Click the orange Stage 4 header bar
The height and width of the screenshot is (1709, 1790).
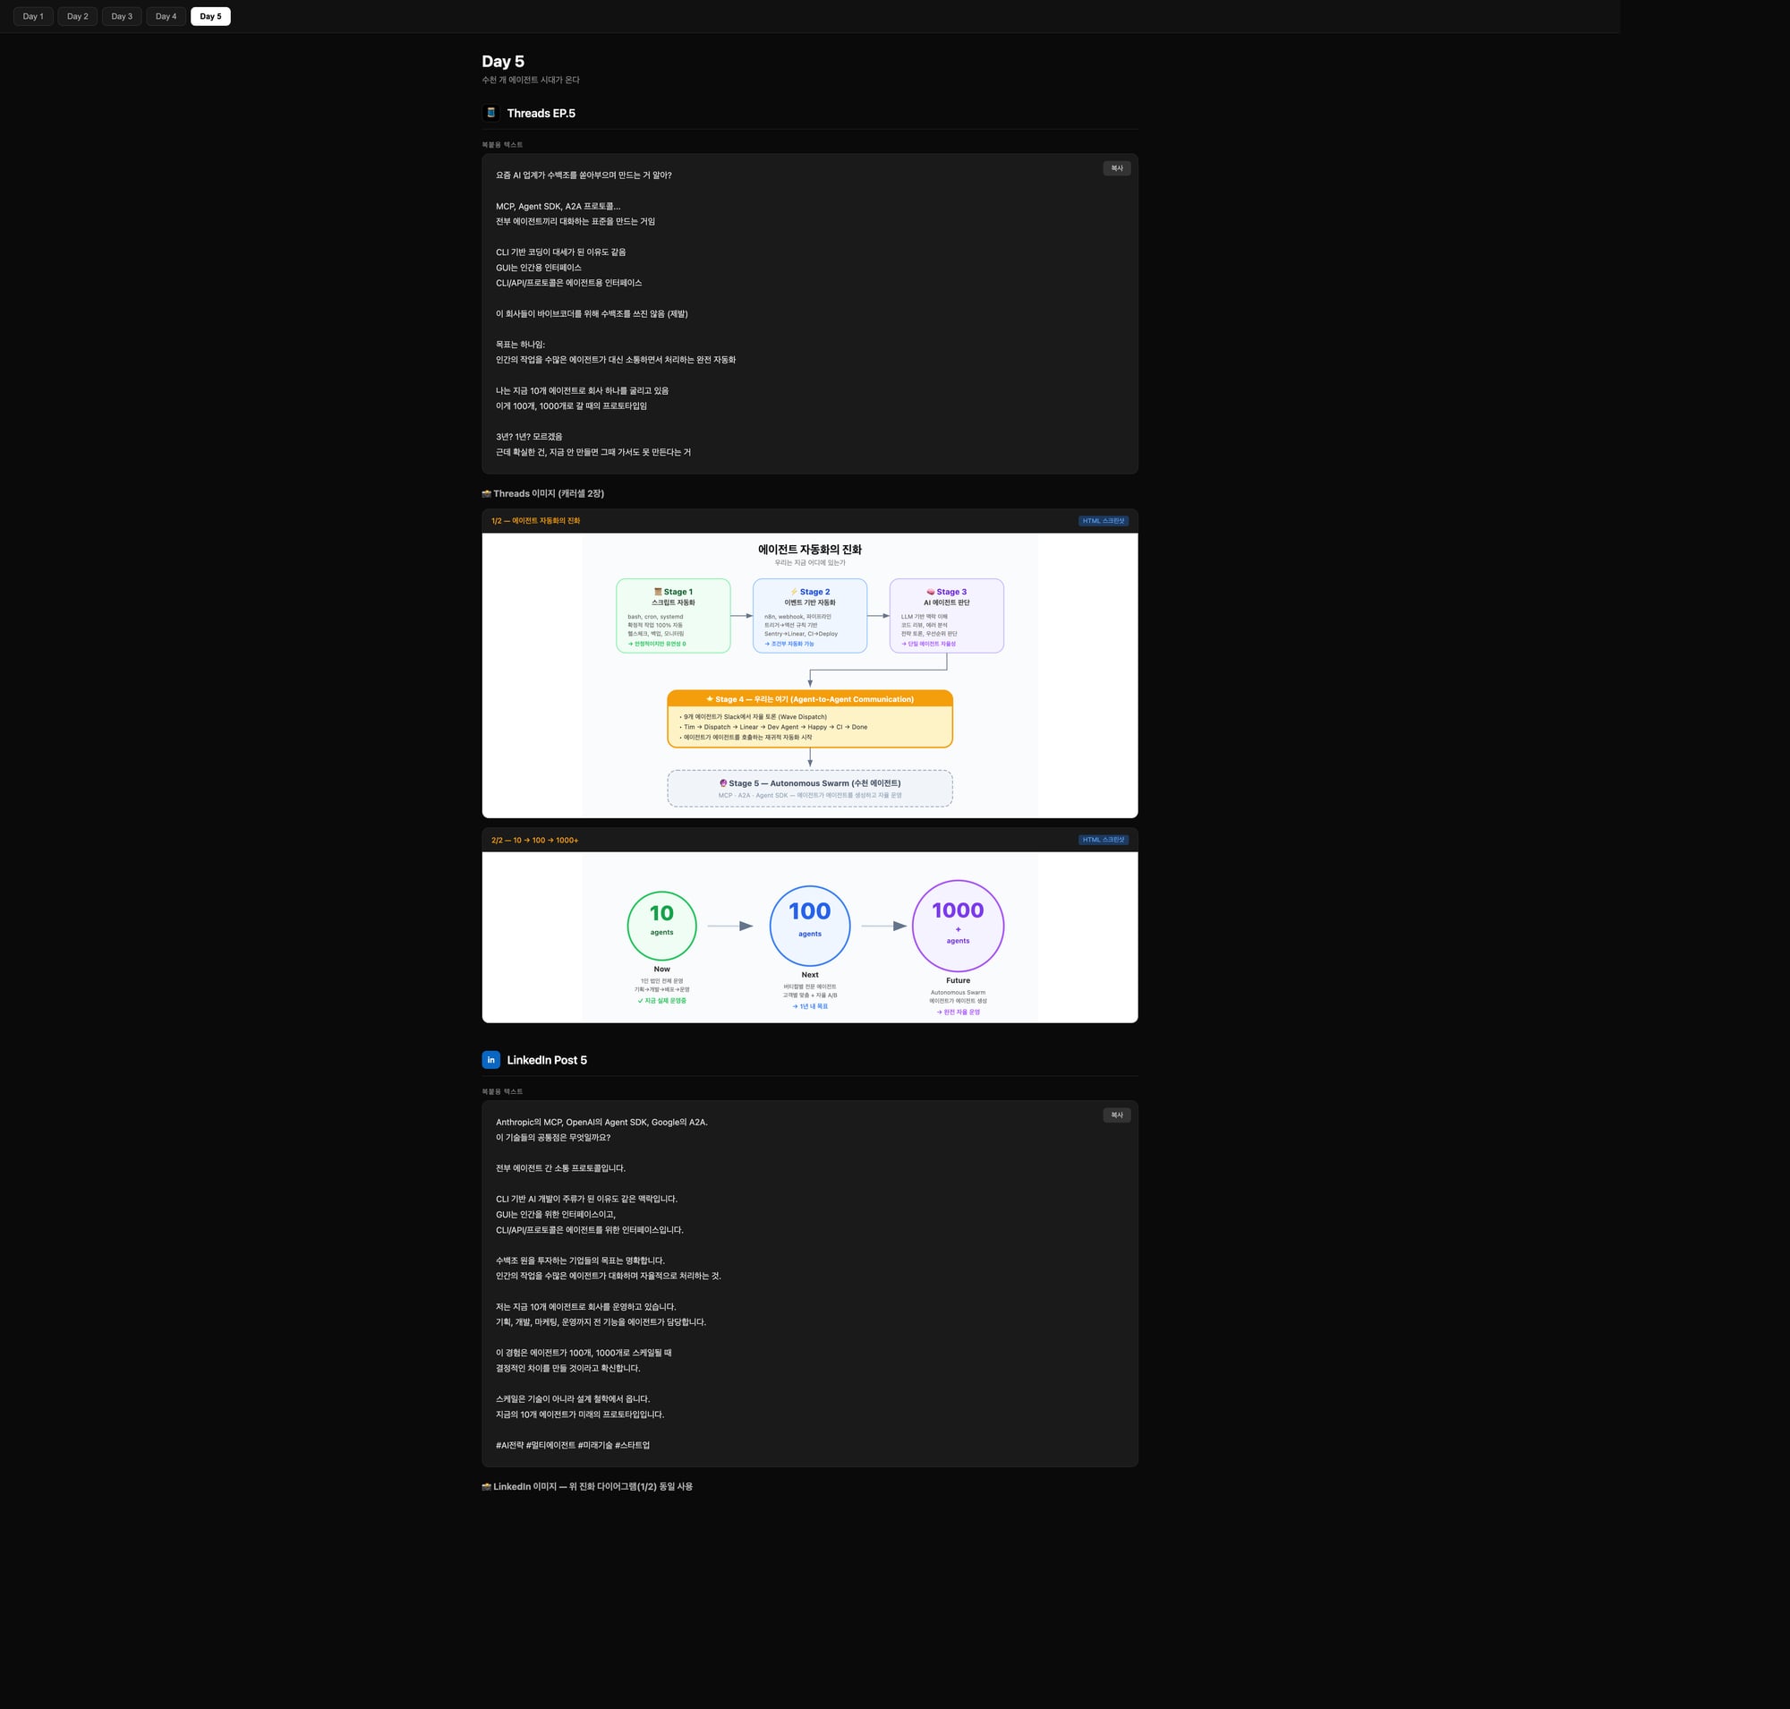point(810,698)
